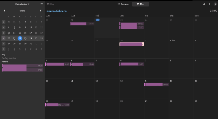Go to next month arrow
This screenshot has width=218, height=119.
(x=41, y=11)
